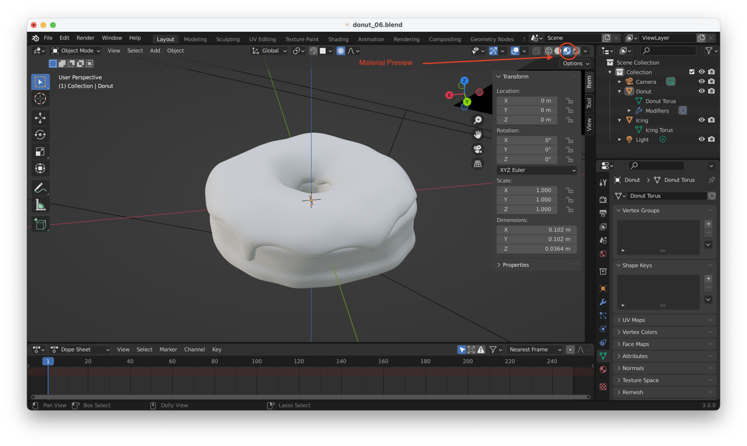Open the Render menu
The height and width of the screenshot is (446, 747).
(x=86, y=38)
